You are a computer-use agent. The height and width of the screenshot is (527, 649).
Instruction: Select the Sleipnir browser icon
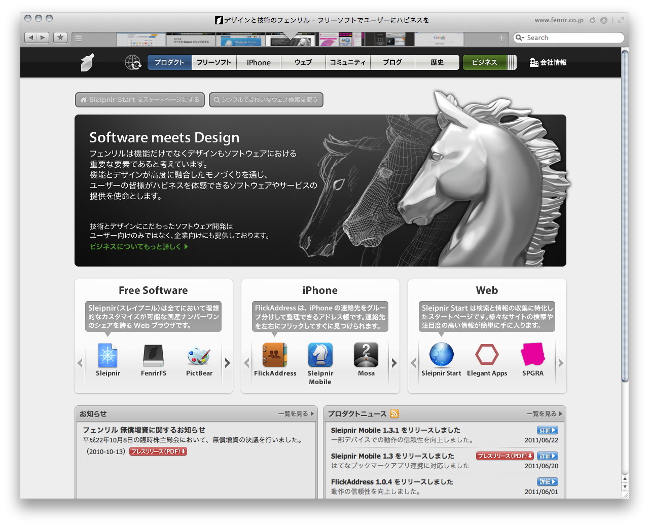coord(107,355)
